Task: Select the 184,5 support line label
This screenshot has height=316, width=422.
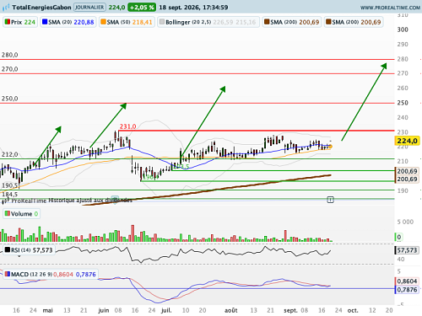Action: (x=9, y=194)
